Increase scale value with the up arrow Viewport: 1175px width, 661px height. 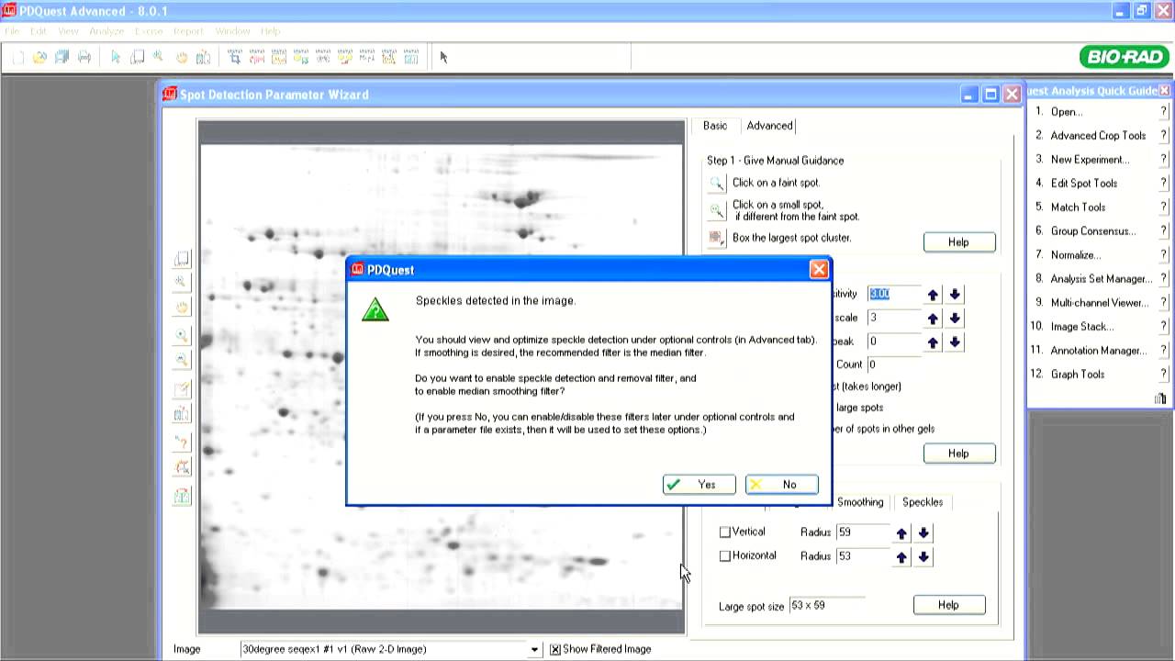point(933,319)
